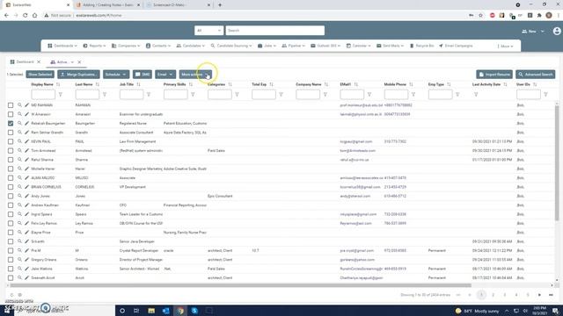Screen dimensions: 563x316
Task: Expand the New dropdown in the header
Action: pos(533,32)
